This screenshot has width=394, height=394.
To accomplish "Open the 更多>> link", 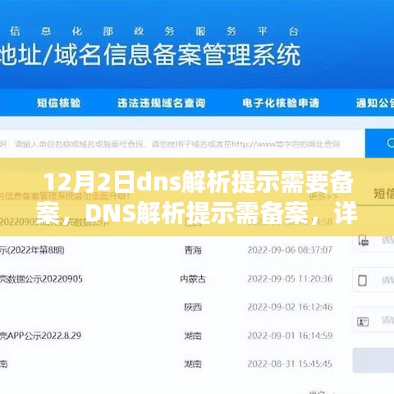I will click(x=323, y=196).
